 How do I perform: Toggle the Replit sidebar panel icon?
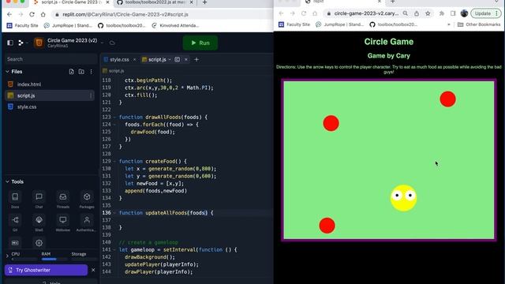pyautogui.click(x=10, y=43)
